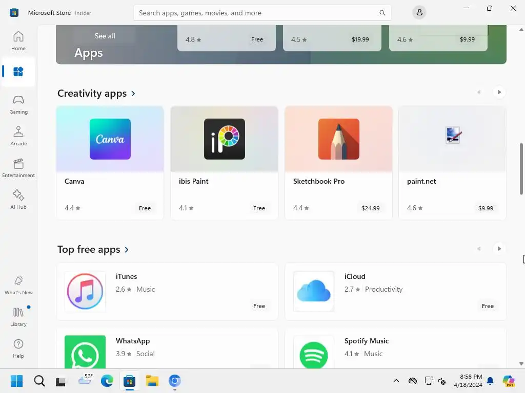Click Free button on Canva card
The height and width of the screenshot is (393, 525).
pos(145,208)
